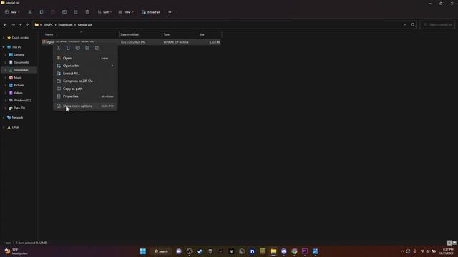458x257 pixels.
Task: Click the Delete trash icon in the toolbar
Action: click(x=87, y=12)
